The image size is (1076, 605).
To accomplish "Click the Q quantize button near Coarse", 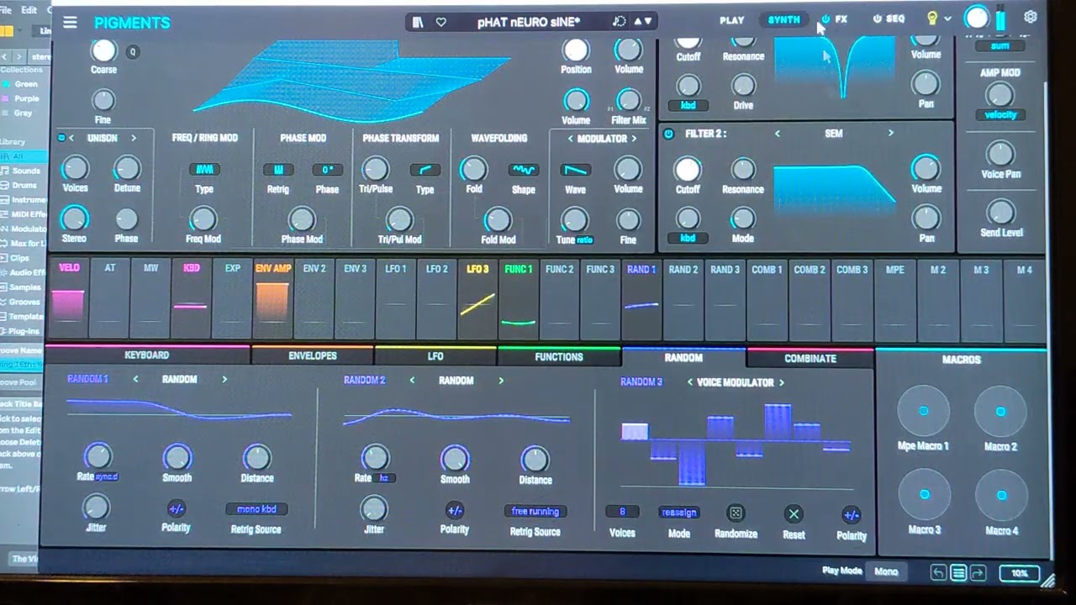I will click(132, 52).
